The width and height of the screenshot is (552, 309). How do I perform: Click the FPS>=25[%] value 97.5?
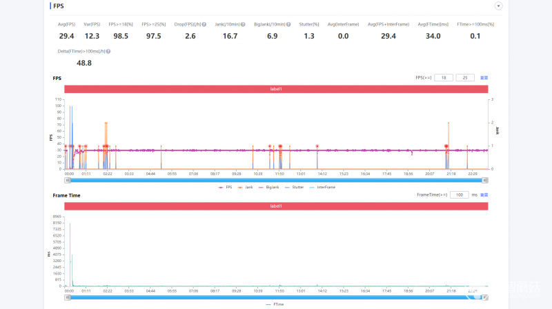point(153,37)
